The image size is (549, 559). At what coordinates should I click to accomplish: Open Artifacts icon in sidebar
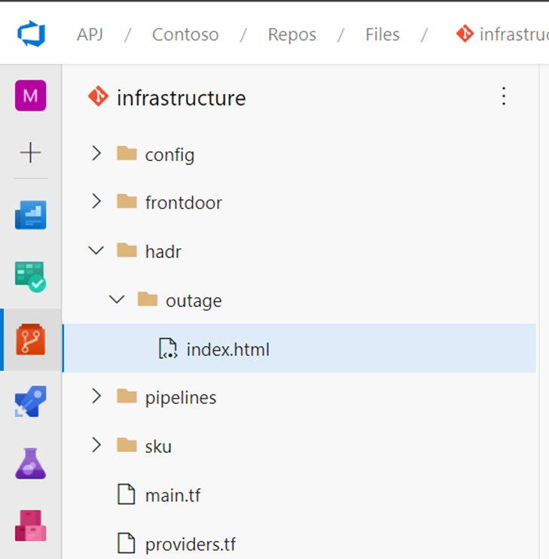[31, 525]
